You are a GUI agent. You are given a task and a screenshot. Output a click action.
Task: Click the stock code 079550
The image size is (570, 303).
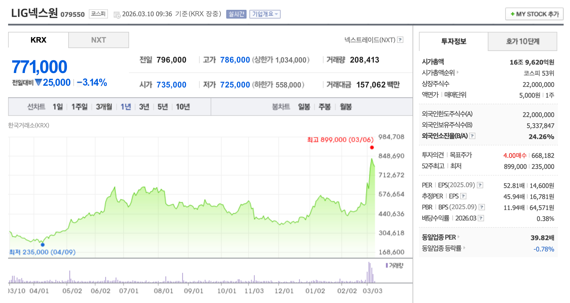[x=73, y=14]
